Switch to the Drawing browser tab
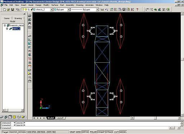 coord(18,18)
